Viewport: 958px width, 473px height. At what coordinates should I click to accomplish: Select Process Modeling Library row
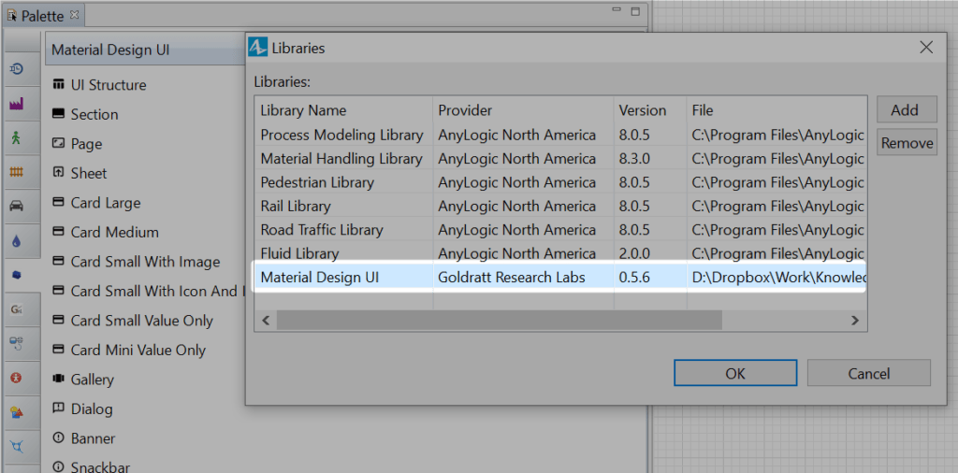[x=560, y=135]
